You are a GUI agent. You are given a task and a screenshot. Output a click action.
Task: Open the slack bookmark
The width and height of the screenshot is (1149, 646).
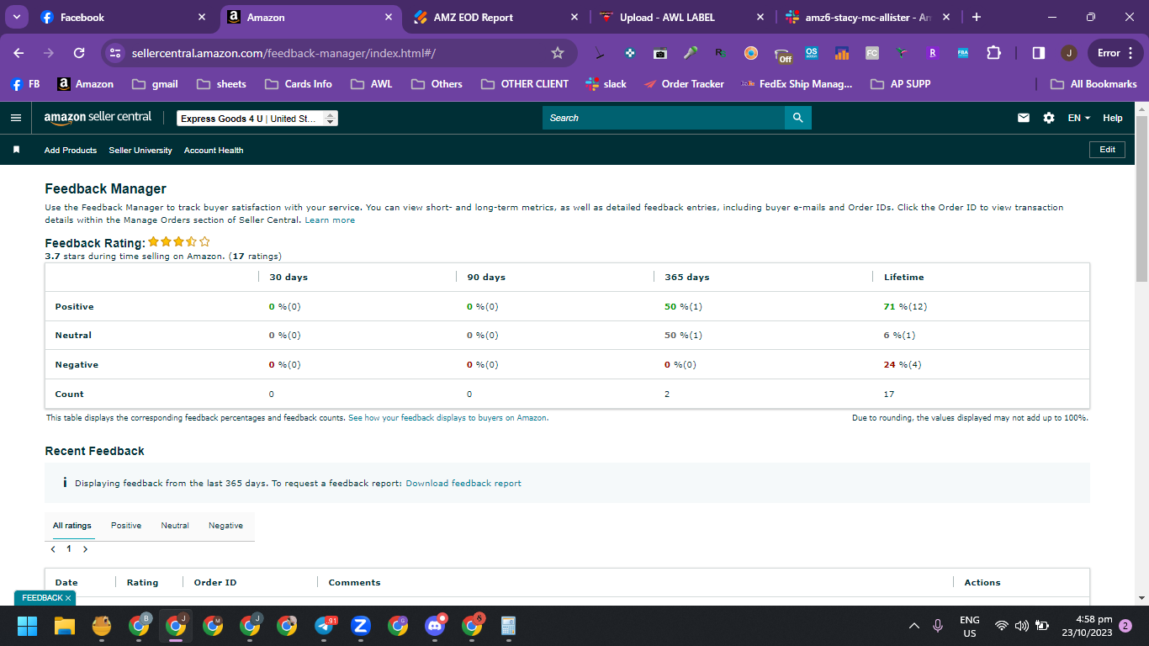click(606, 84)
